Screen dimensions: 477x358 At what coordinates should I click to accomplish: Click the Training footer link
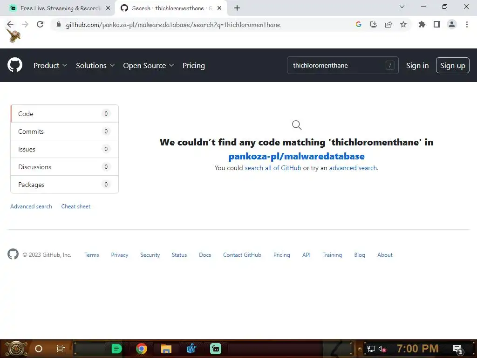click(332, 255)
